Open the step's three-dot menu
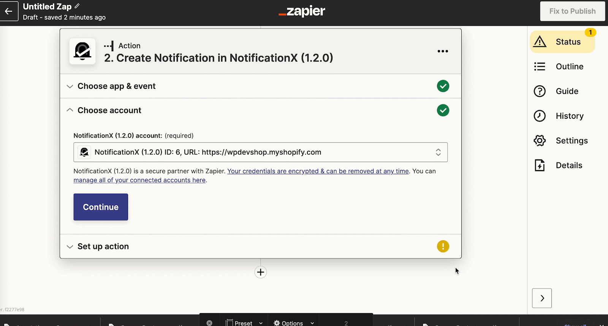The height and width of the screenshot is (326, 608). click(x=443, y=51)
